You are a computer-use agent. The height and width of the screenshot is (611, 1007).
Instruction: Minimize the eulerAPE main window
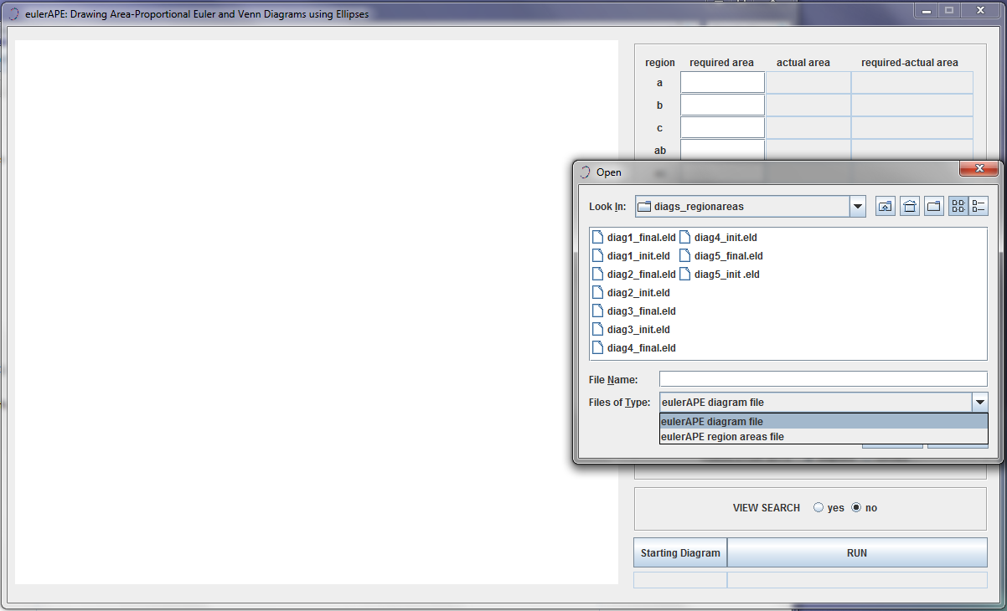pos(927,11)
